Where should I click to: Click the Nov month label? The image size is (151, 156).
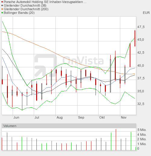(x=124, y=117)
